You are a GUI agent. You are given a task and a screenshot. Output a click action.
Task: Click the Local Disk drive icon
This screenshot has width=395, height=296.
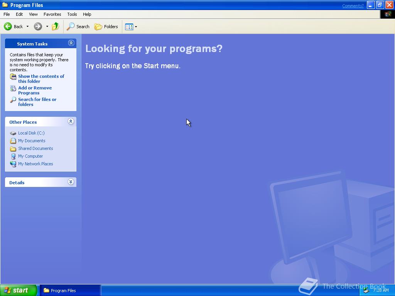pyautogui.click(x=13, y=133)
